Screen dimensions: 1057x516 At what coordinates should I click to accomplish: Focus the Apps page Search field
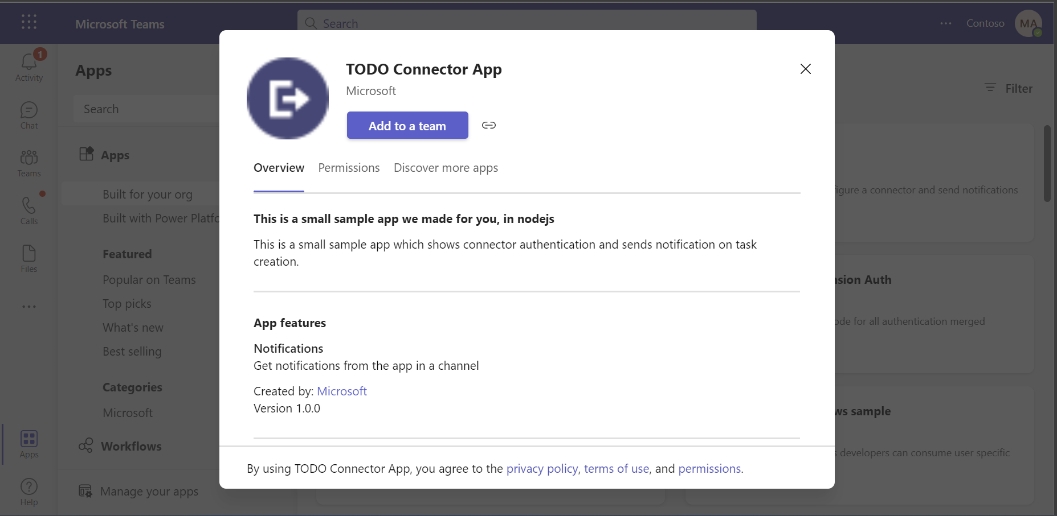click(x=146, y=109)
